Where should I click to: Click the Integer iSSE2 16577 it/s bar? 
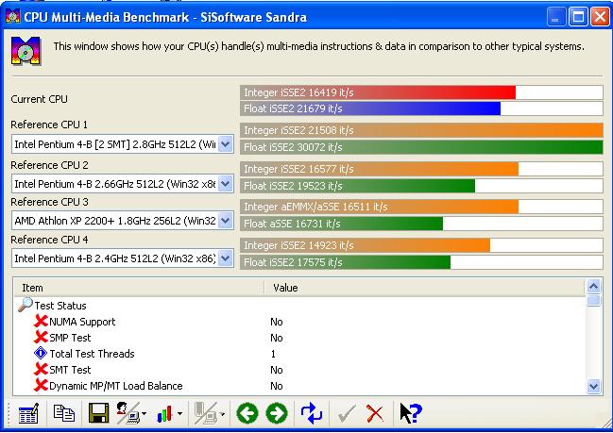[x=421, y=169]
